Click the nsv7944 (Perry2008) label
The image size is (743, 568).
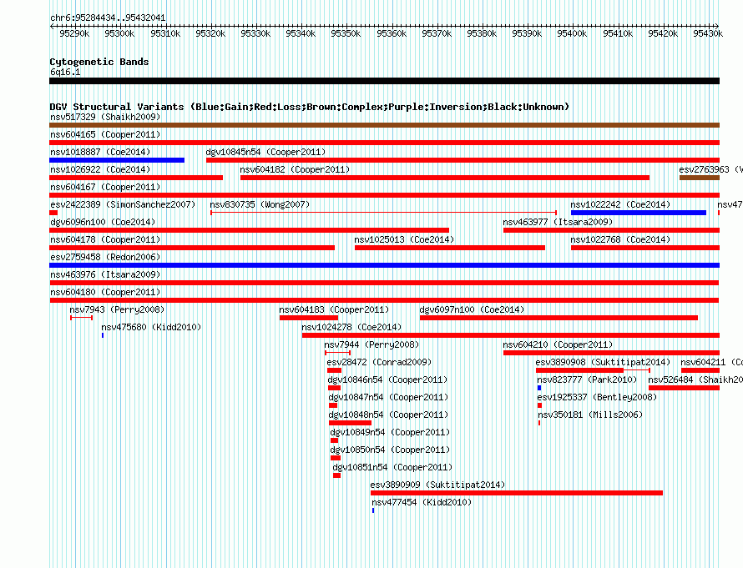372,344
